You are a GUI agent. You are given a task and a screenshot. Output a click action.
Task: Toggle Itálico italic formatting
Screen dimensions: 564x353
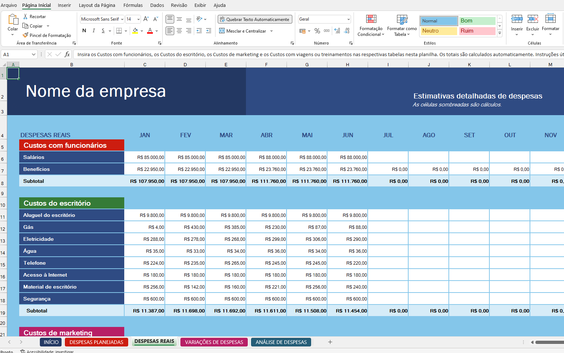pyautogui.click(x=94, y=31)
